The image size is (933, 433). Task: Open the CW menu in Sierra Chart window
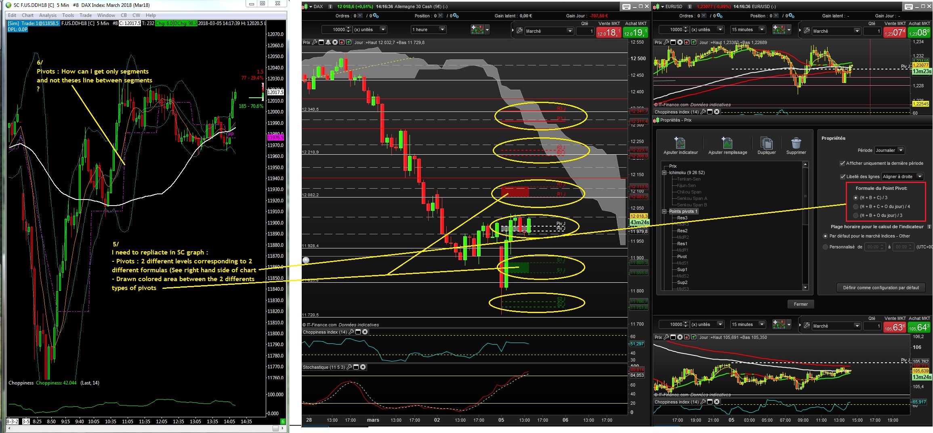coord(137,15)
